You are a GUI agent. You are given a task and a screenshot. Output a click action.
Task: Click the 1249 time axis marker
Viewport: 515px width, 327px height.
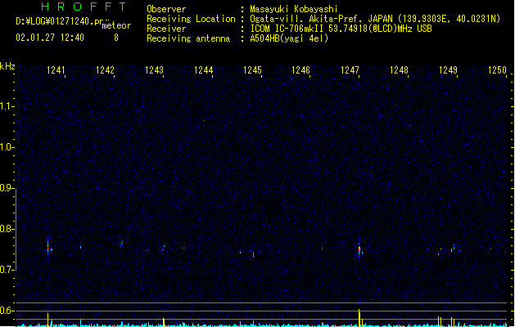click(x=448, y=70)
